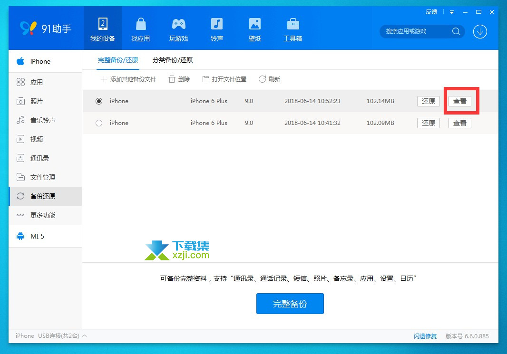Screen dimensions: 507x354
Task: Maximize the 91助手 window
Action: pos(478,12)
